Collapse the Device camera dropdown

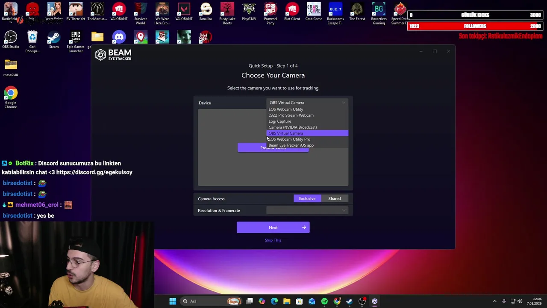tap(307, 103)
